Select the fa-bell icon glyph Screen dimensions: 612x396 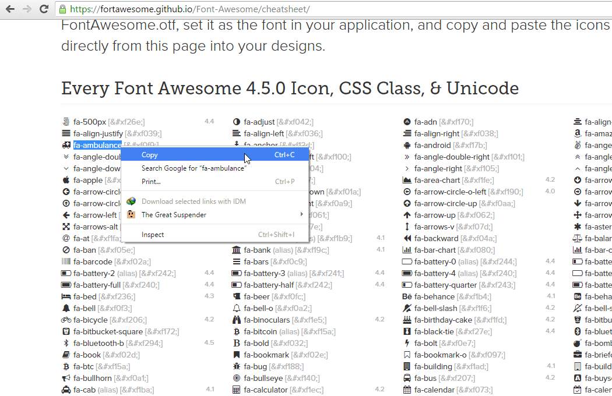pos(66,308)
